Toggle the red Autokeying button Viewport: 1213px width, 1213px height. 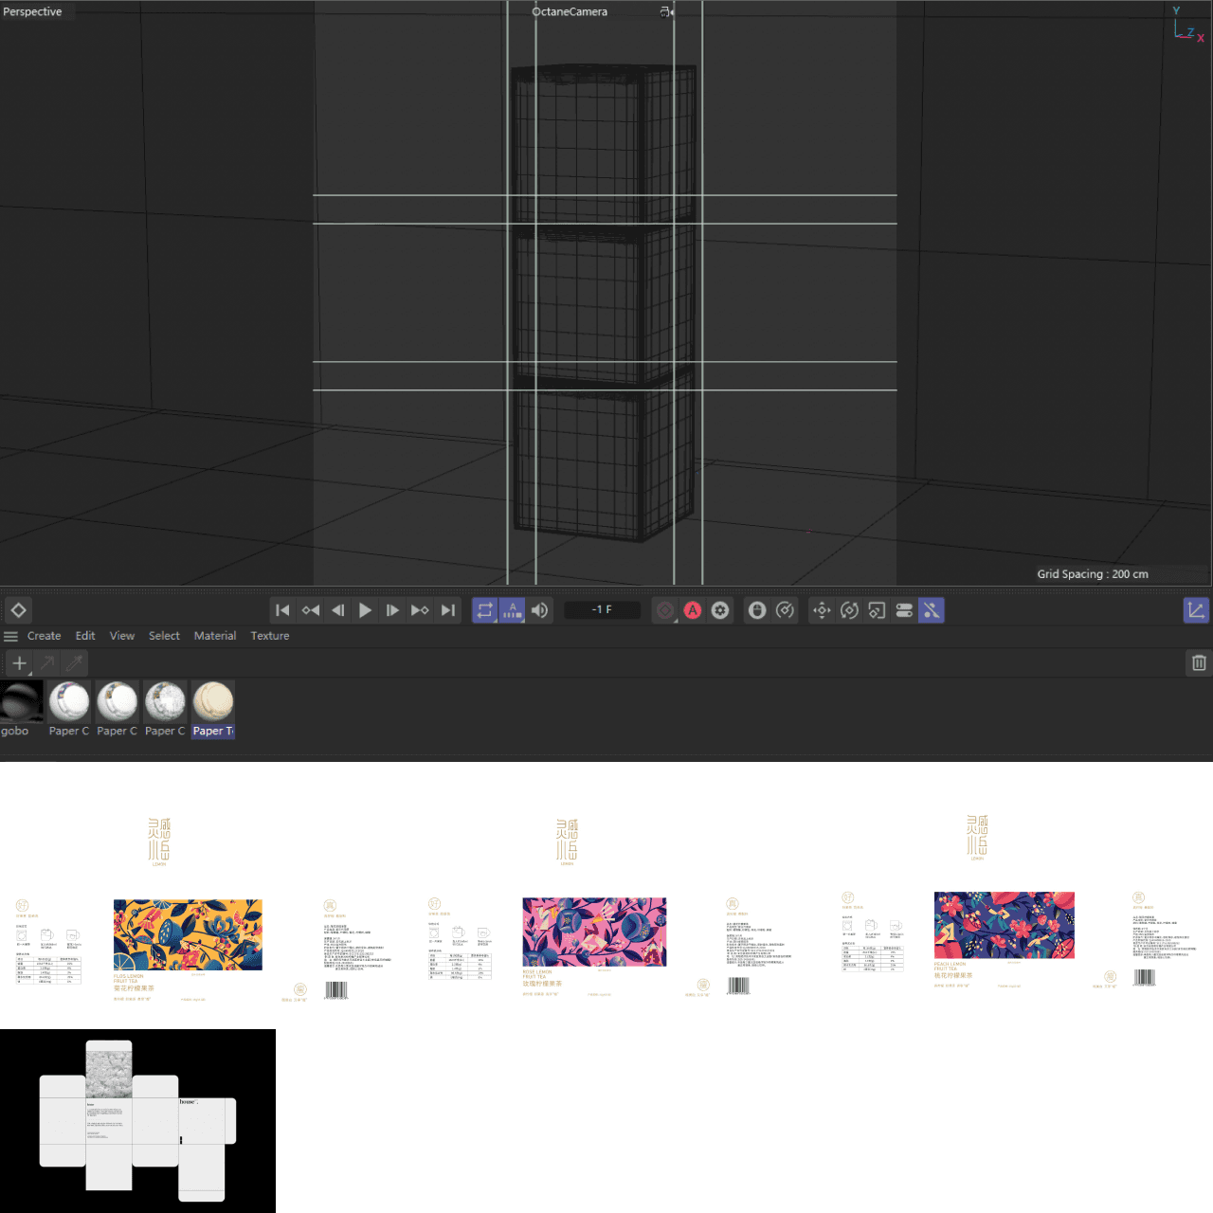pyautogui.click(x=693, y=610)
